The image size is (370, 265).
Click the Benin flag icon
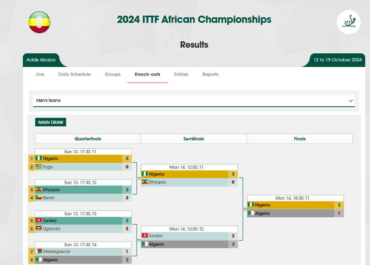tap(39, 198)
